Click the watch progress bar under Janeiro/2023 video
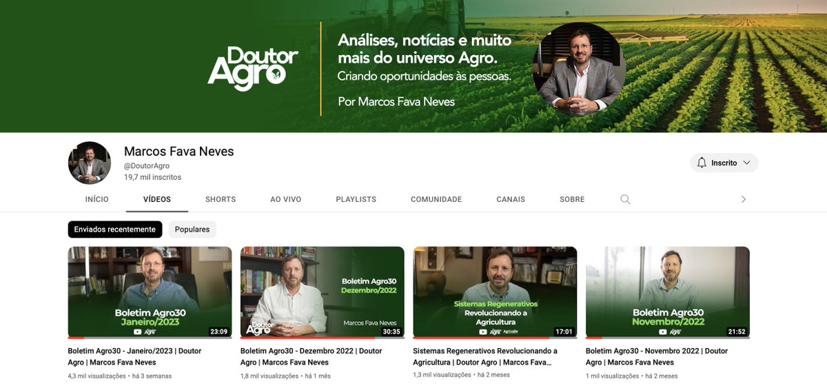The image size is (827, 388). 150,338
